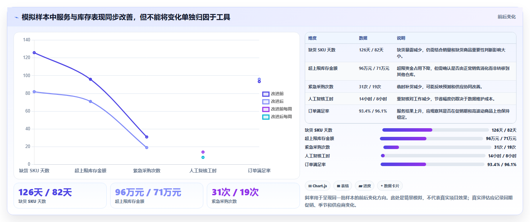The image size is (530, 222).
Task: Click the lightning icon beside the title
Action: pos(16,17)
